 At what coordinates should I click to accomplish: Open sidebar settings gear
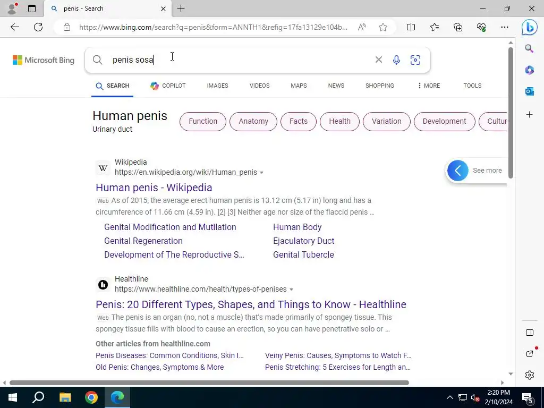pos(530,375)
